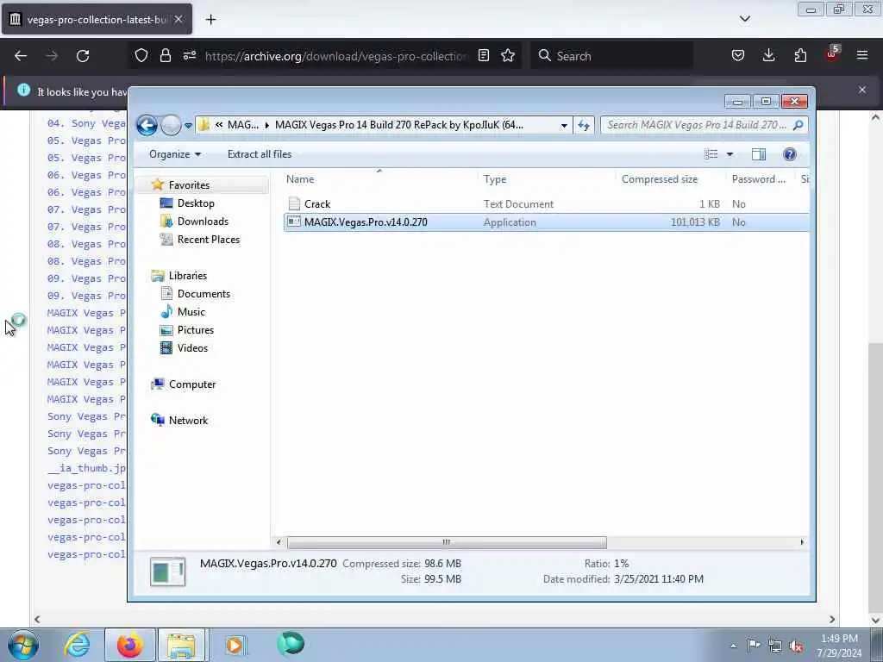Open Recent Places in navigation pane
This screenshot has height=662, width=883.
pos(209,240)
